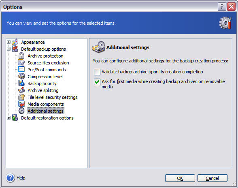Click the Backup priority icon
238x188 pixels.
(x=21, y=83)
